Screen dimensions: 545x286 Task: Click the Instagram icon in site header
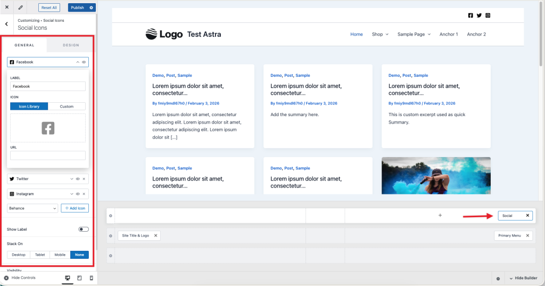coord(488,15)
